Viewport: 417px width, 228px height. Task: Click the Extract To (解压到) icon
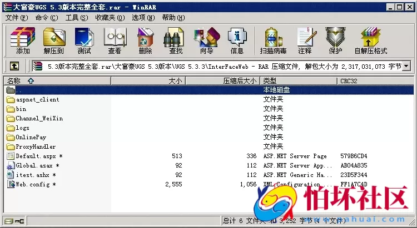54,40
